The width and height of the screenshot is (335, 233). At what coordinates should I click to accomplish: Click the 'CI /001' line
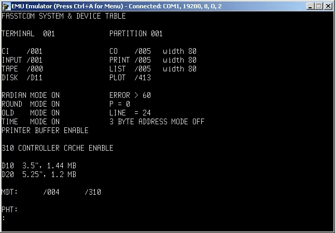22,51
